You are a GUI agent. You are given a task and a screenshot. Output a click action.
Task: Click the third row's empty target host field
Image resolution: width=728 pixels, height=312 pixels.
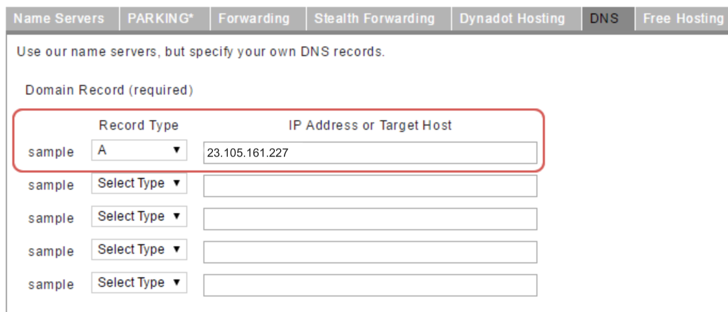pyautogui.click(x=370, y=219)
